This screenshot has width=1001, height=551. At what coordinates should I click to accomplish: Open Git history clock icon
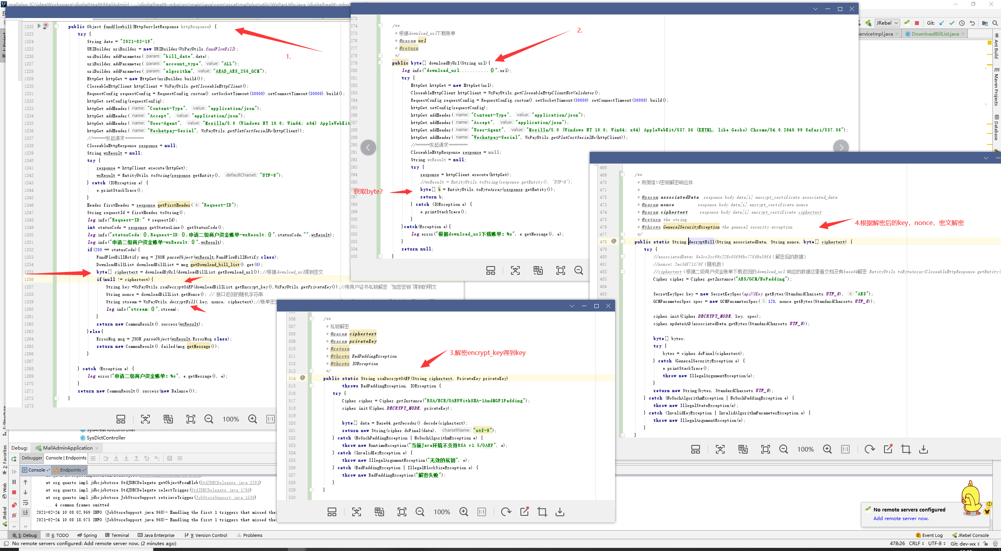pos(962,23)
